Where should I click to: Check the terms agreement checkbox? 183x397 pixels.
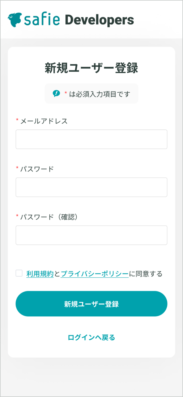(19, 273)
